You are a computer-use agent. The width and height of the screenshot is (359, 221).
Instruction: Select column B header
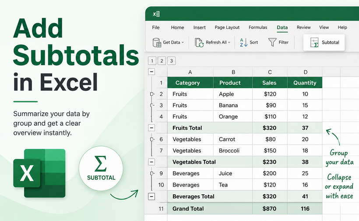point(233,72)
